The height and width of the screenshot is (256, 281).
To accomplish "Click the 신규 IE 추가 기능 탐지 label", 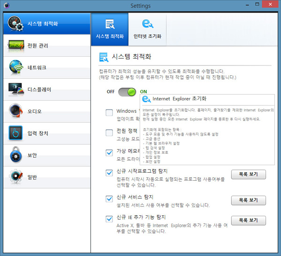I will [x=141, y=217].
